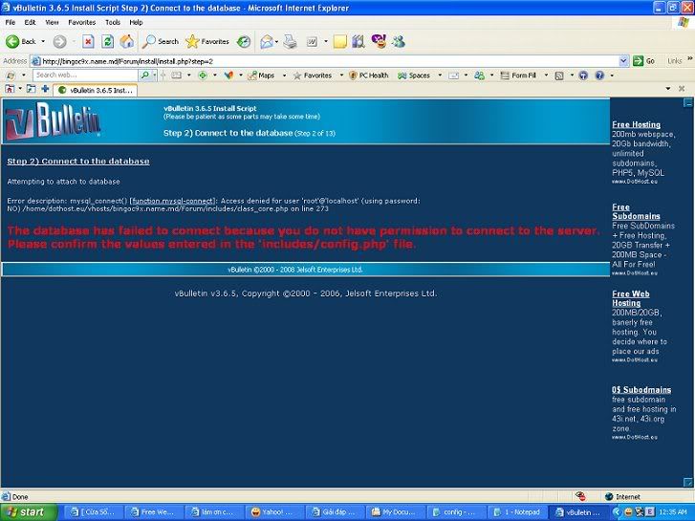Switch to the config Notepad taskbar item
695x521 pixels.
click(x=457, y=512)
